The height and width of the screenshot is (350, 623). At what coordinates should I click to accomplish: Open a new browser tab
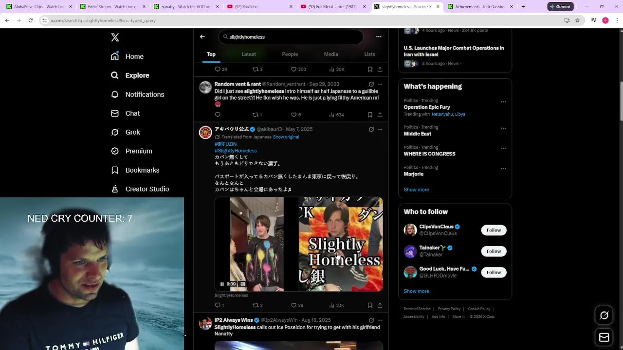(x=523, y=7)
